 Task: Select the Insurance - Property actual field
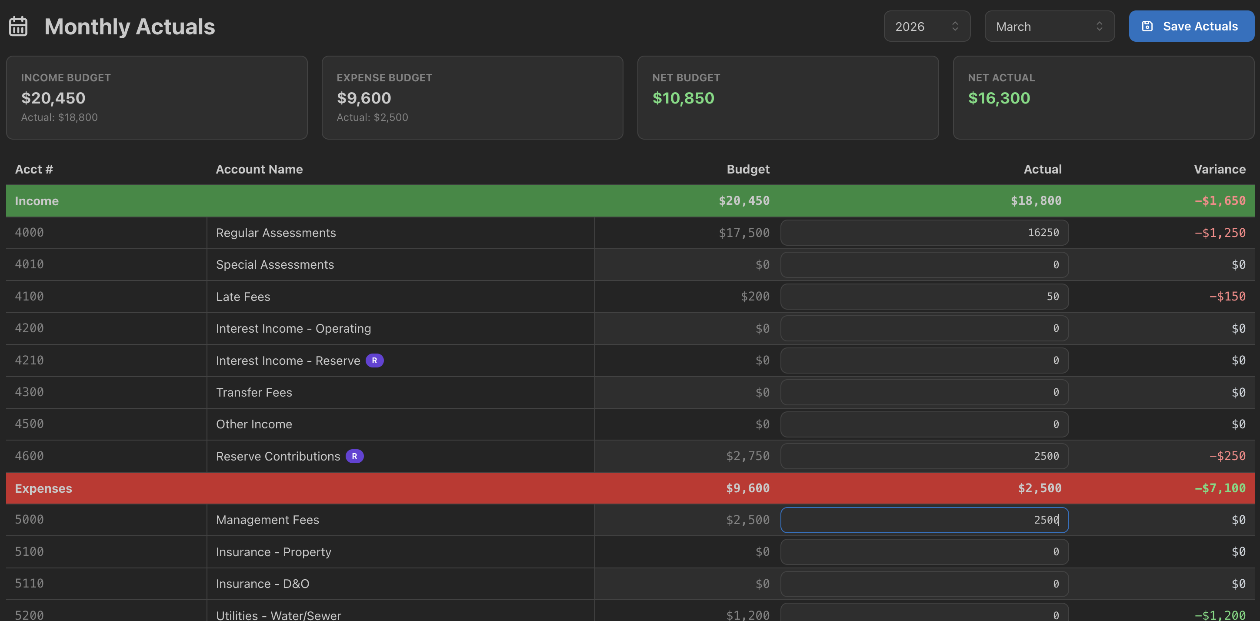point(923,552)
